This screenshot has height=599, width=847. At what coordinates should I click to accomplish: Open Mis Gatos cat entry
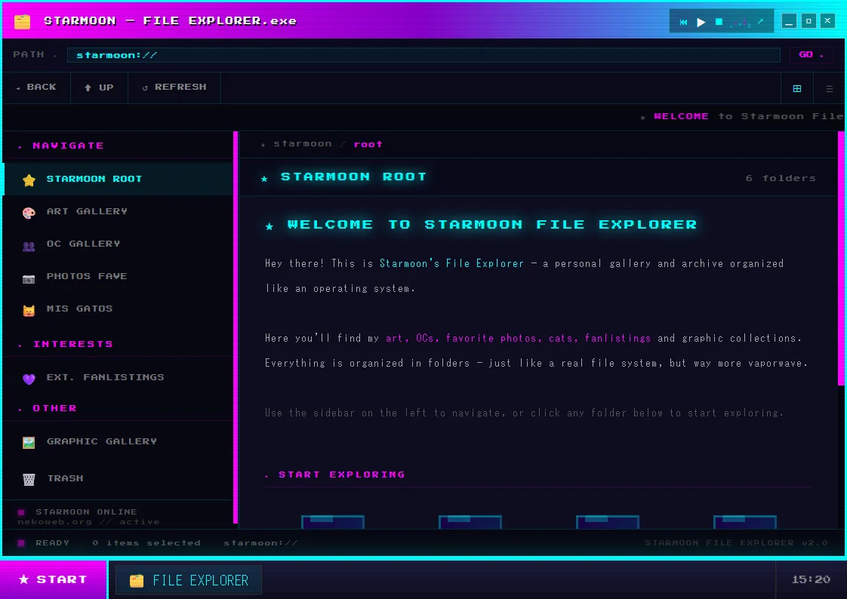[x=119, y=309]
